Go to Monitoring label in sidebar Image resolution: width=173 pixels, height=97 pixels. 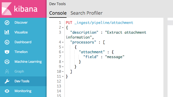[x=23, y=91]
